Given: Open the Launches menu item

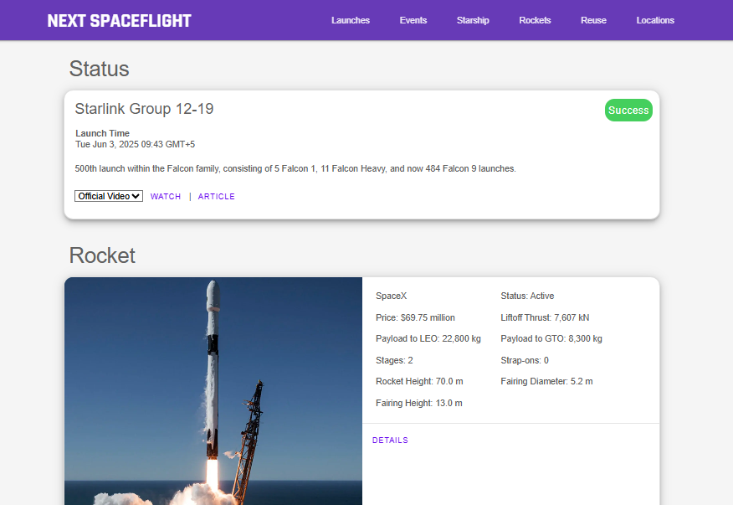Looking at the screenshot, I should [350, 20].
